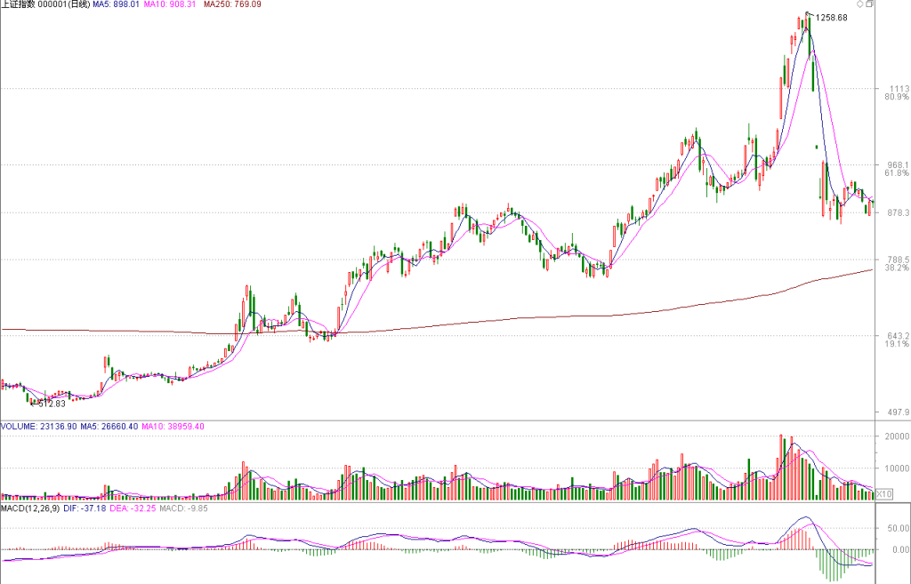Image resolution: width=911 pixels, height=584 pixels.
Task: Open the MACD(12,26,9) indicator label
Action: pos(30,508)
